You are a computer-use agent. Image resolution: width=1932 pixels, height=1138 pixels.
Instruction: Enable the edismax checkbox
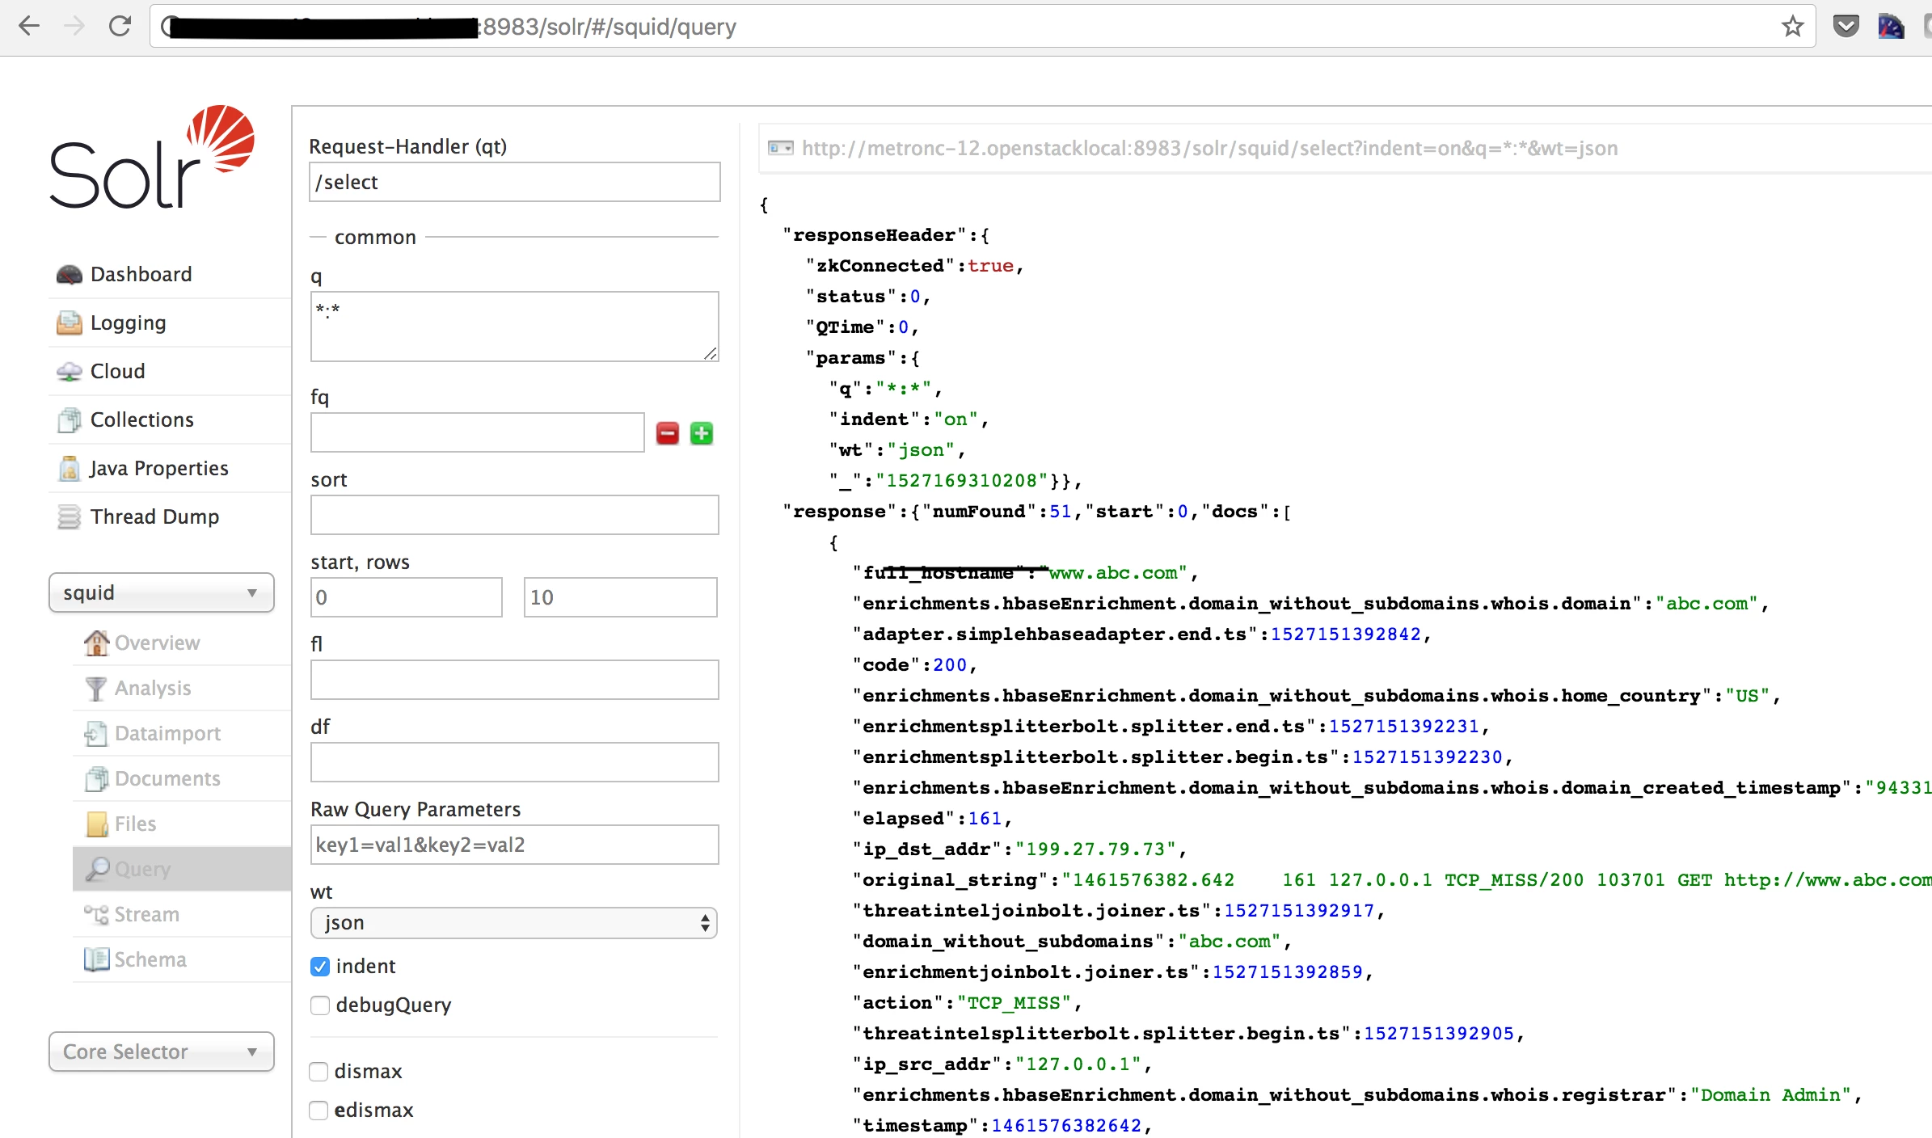[318, 1111]
